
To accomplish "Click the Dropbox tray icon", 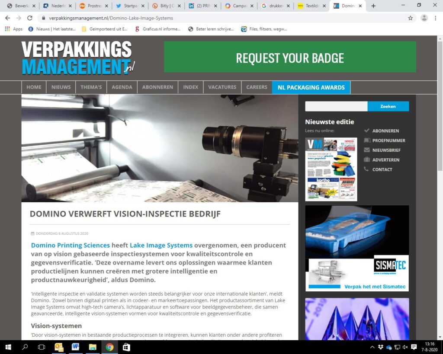I will pyautogui.click(x=381, y=347).
